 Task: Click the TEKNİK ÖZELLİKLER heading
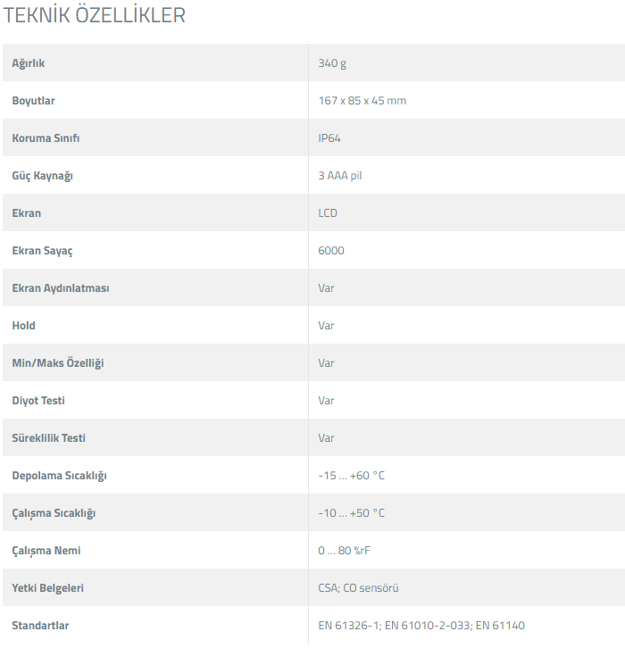click(x=95, y=15)
